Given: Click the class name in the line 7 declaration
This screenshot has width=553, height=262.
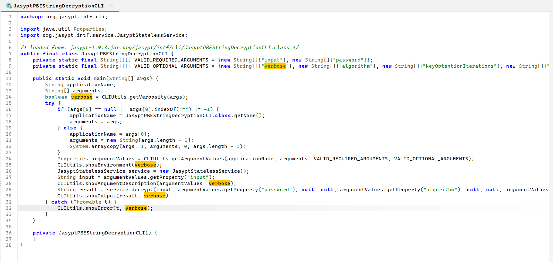Looking at the screenshot, I should tap(124, 54).
